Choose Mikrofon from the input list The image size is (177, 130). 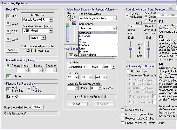98,52
